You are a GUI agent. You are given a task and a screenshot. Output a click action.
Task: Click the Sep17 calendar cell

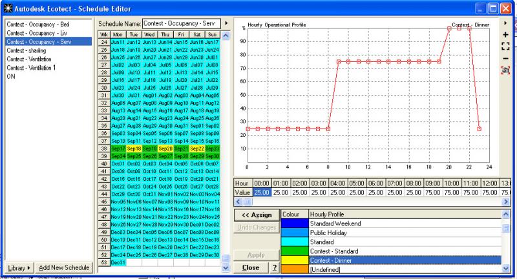click(118, 149)
